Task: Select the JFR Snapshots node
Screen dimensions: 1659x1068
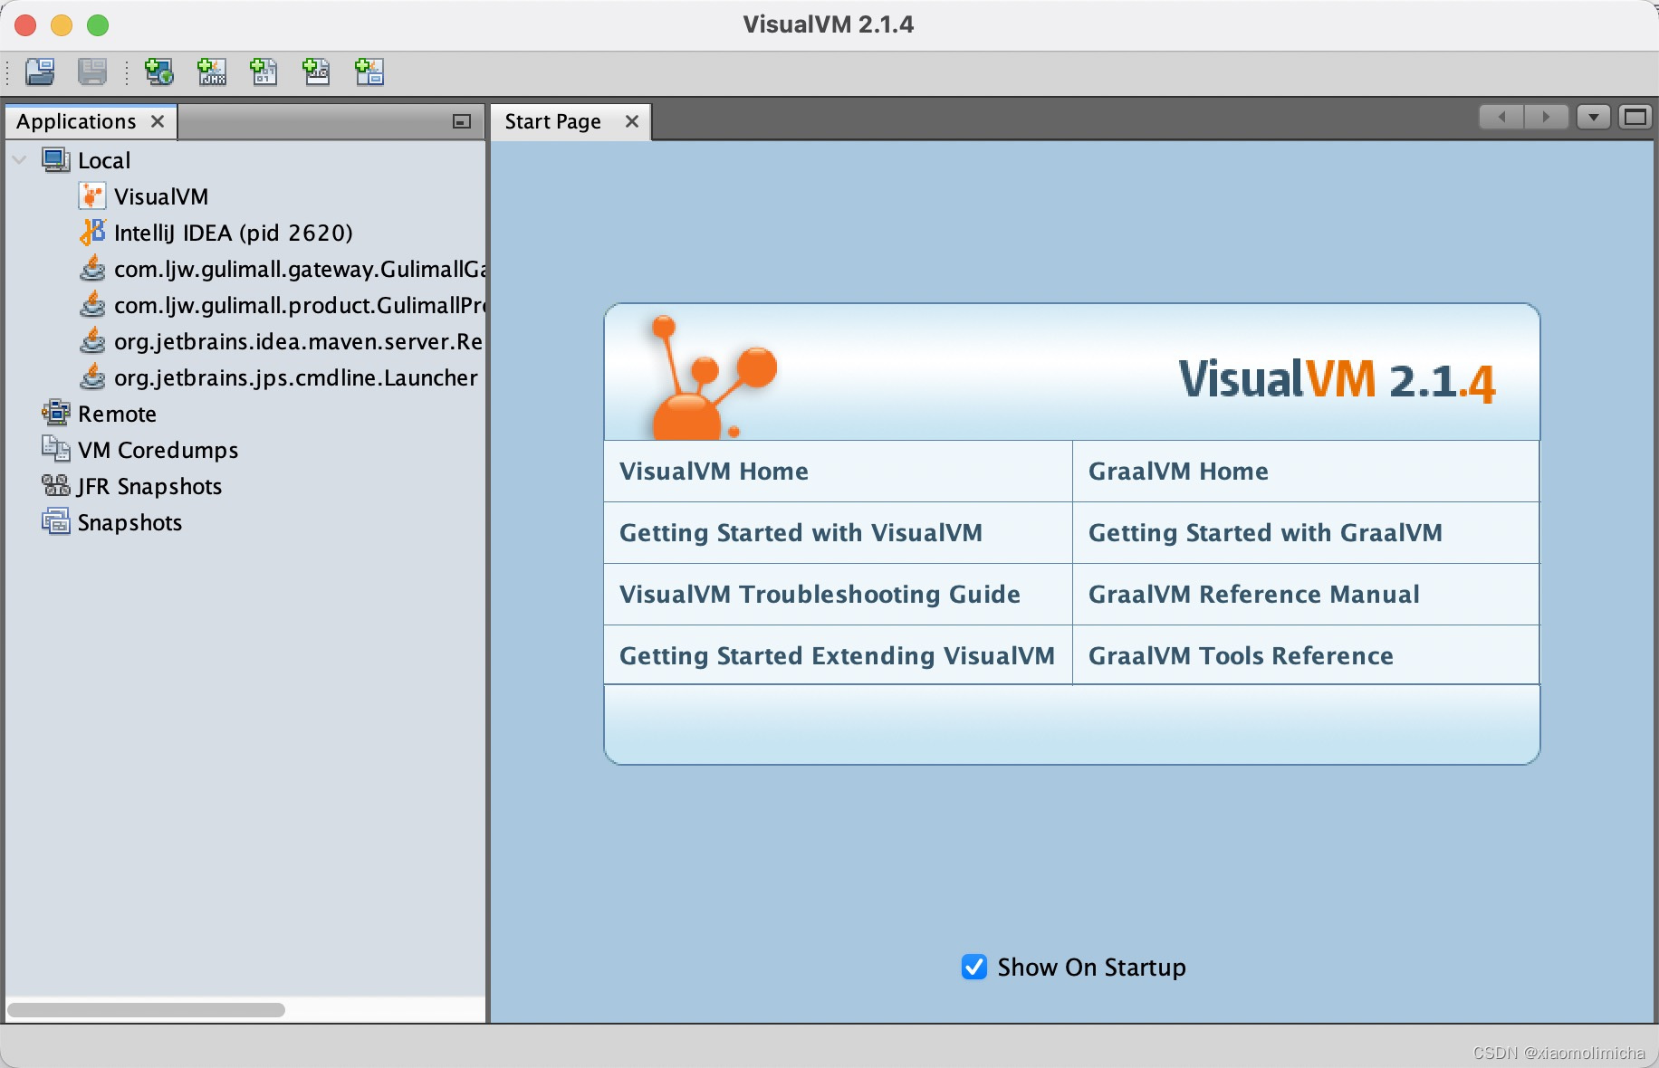Action: pos(149,486)
